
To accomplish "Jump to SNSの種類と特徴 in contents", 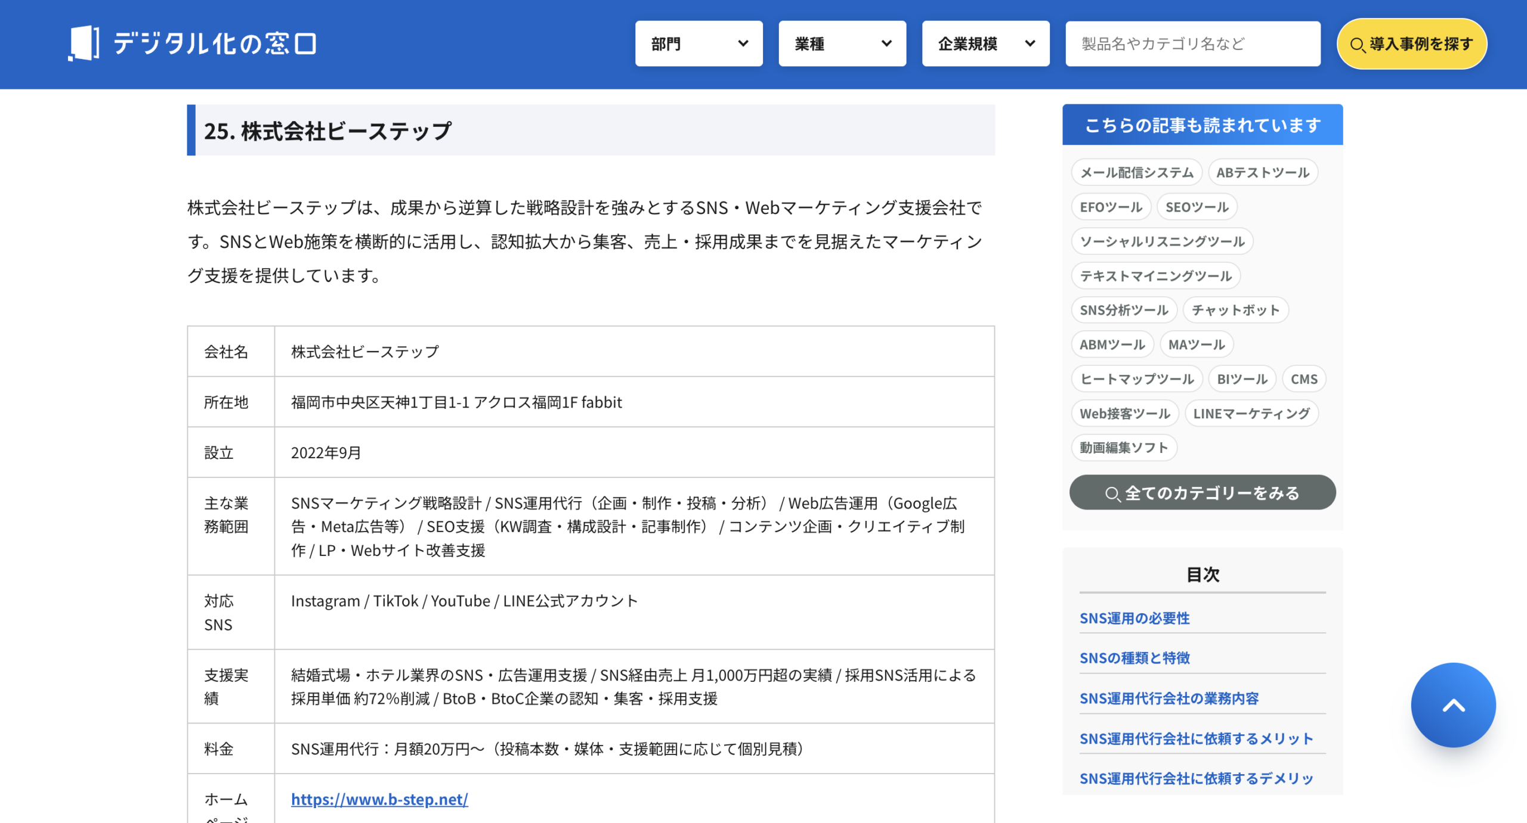I will coord(1134,658).
